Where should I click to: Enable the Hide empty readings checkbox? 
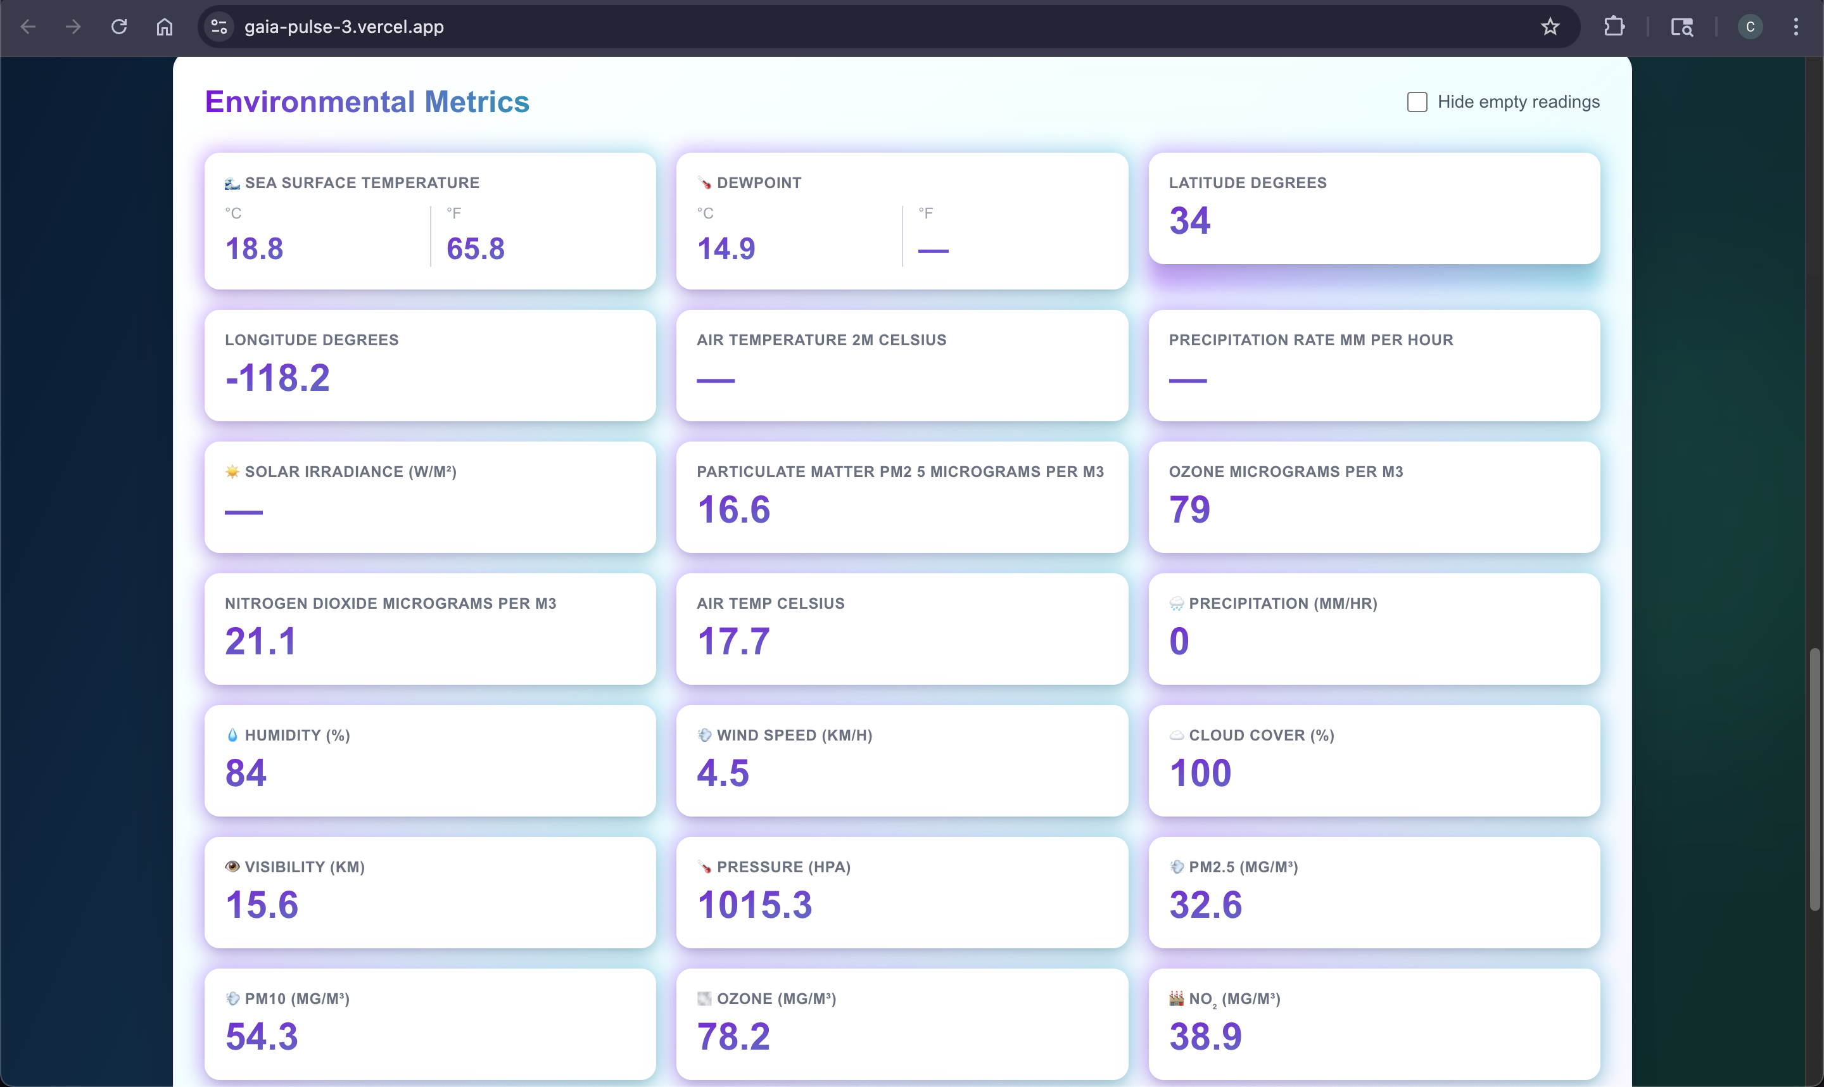point(1417,102)
